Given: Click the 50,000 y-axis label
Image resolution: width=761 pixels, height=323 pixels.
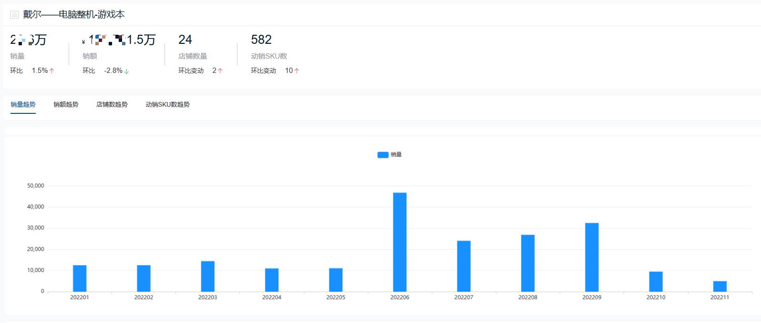Looking at the screenshot, I should click(x=36, y=186).
